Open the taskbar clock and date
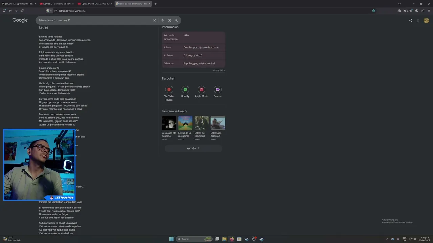Image resolution: width=433 pixels, height=243 pixels. pos(425,239)
